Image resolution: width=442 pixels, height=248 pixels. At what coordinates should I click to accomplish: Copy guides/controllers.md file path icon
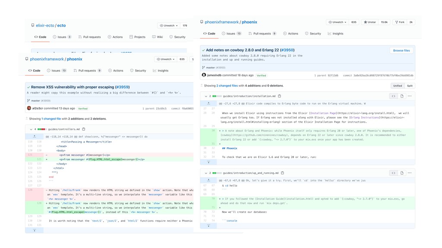(x=83, y=129)
